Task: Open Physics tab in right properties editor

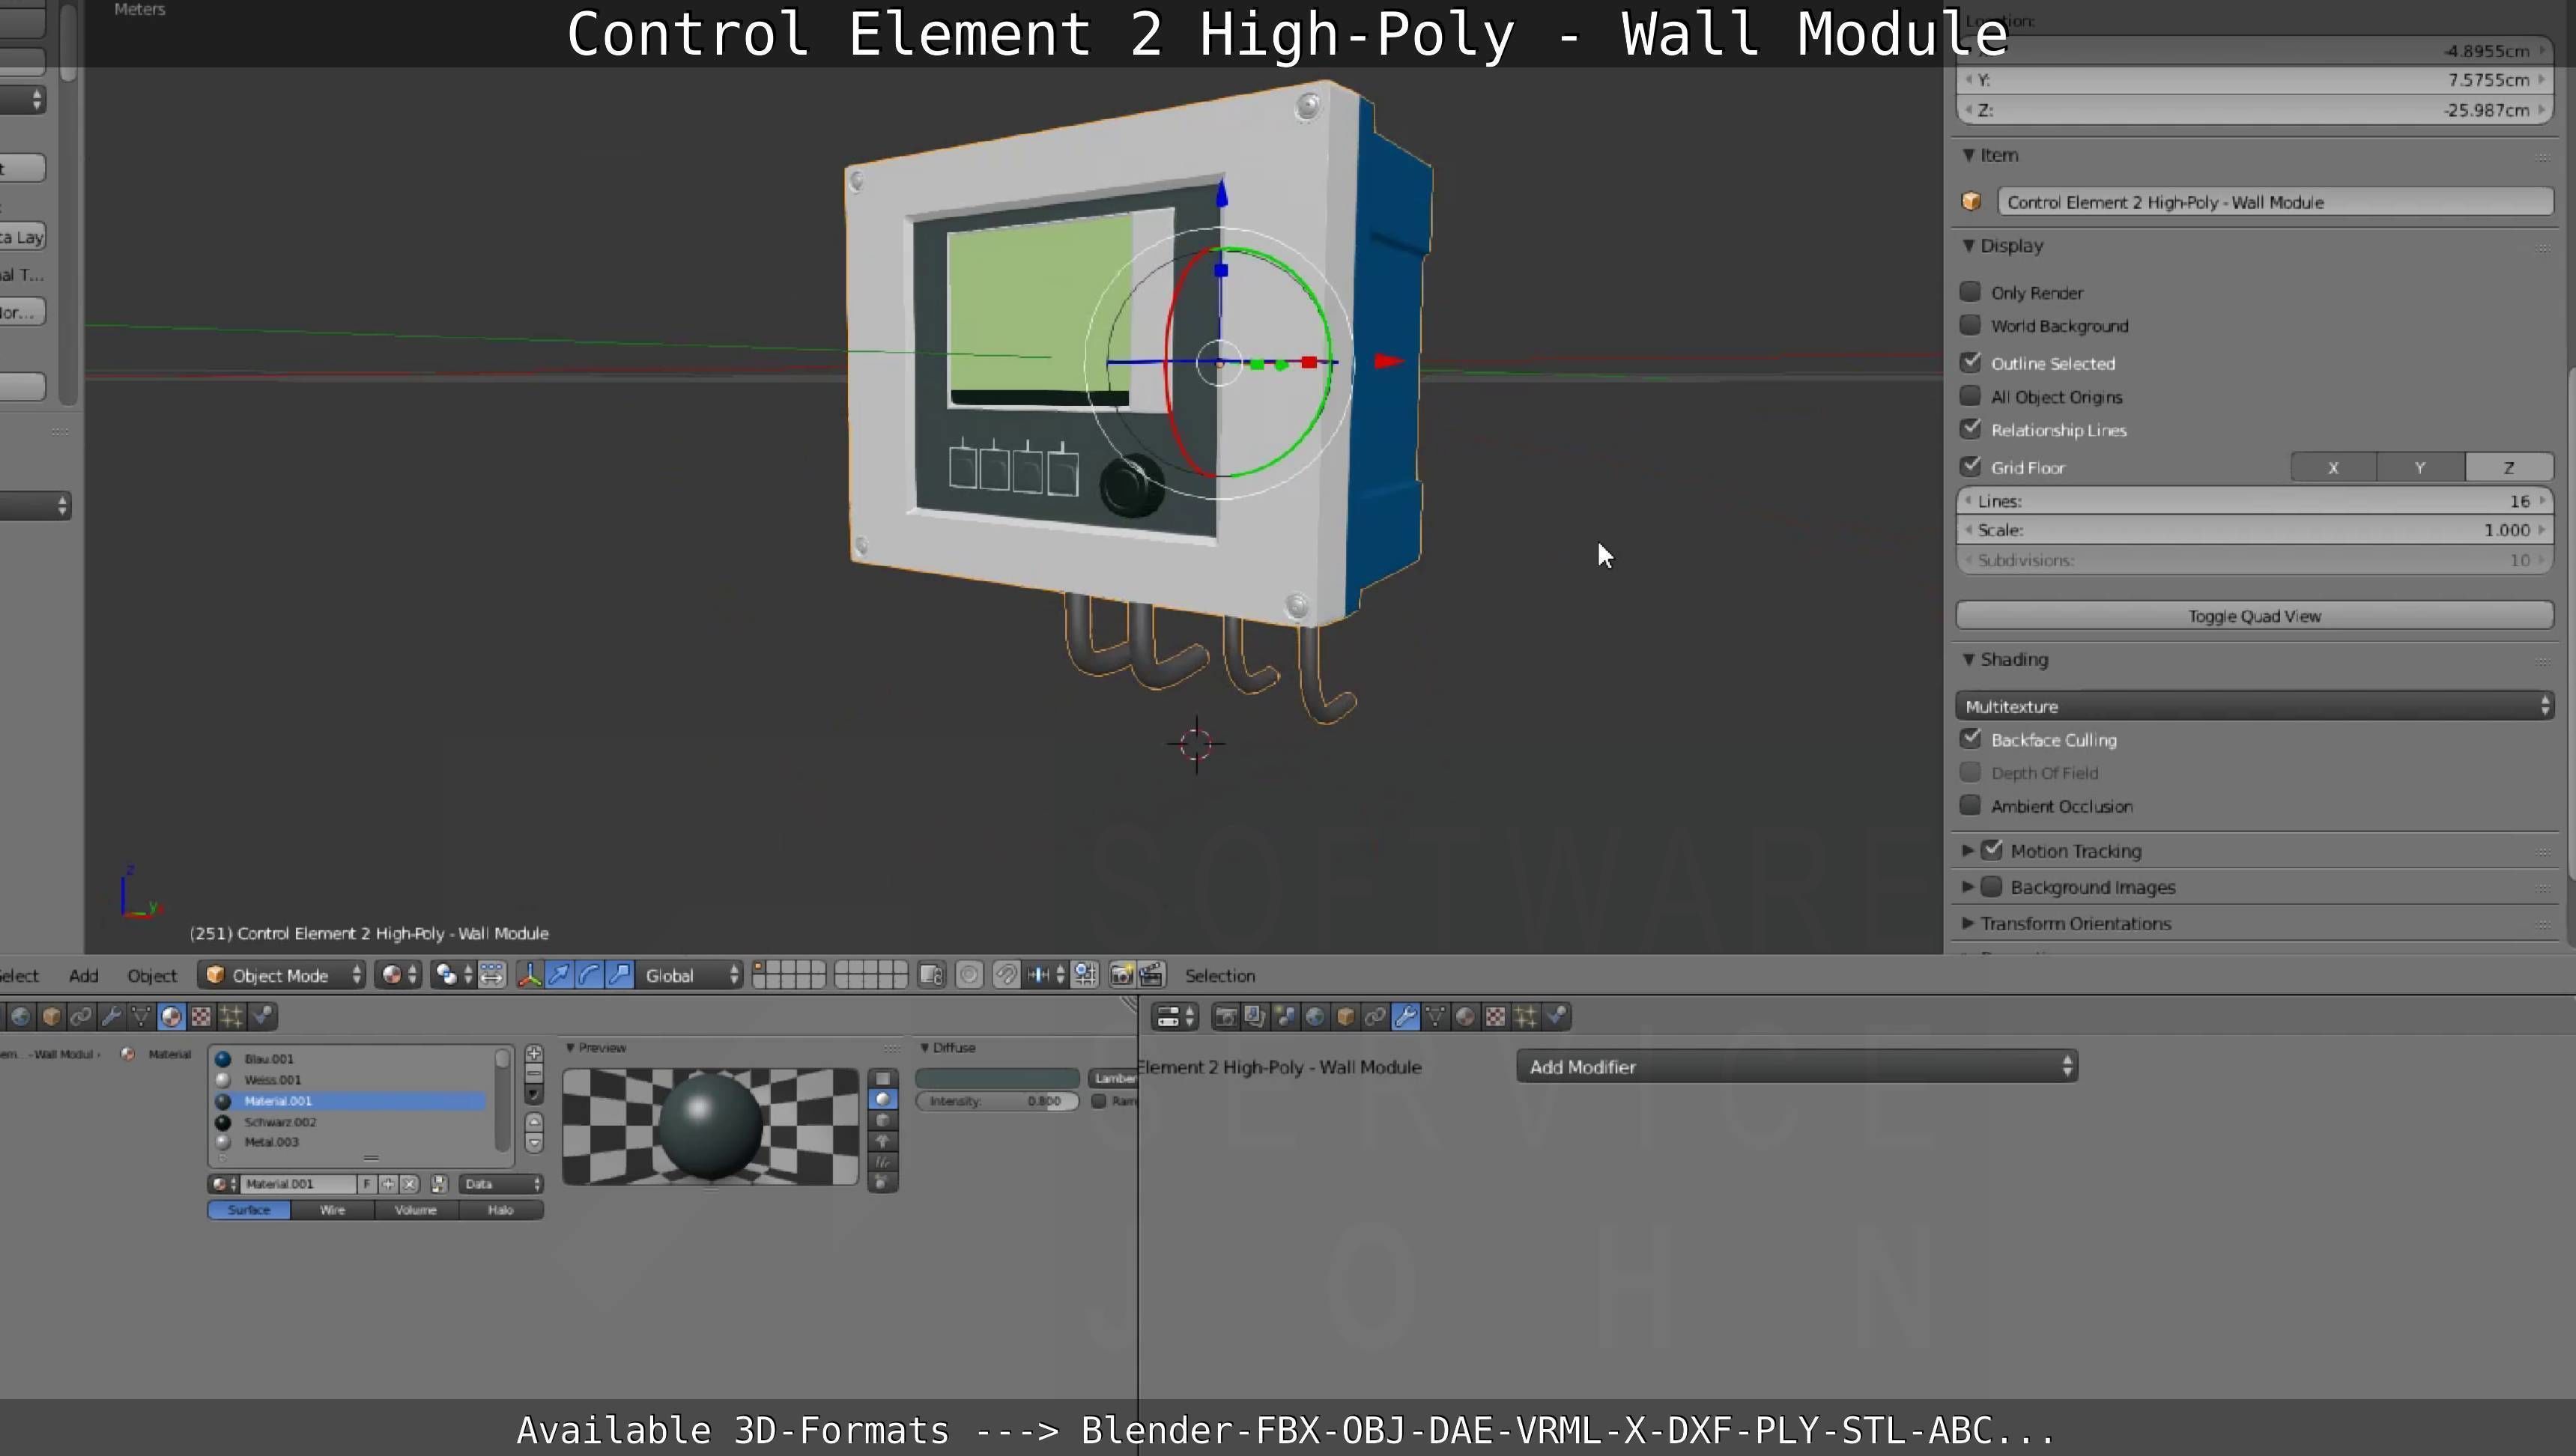Action: coord(1556,1017)
